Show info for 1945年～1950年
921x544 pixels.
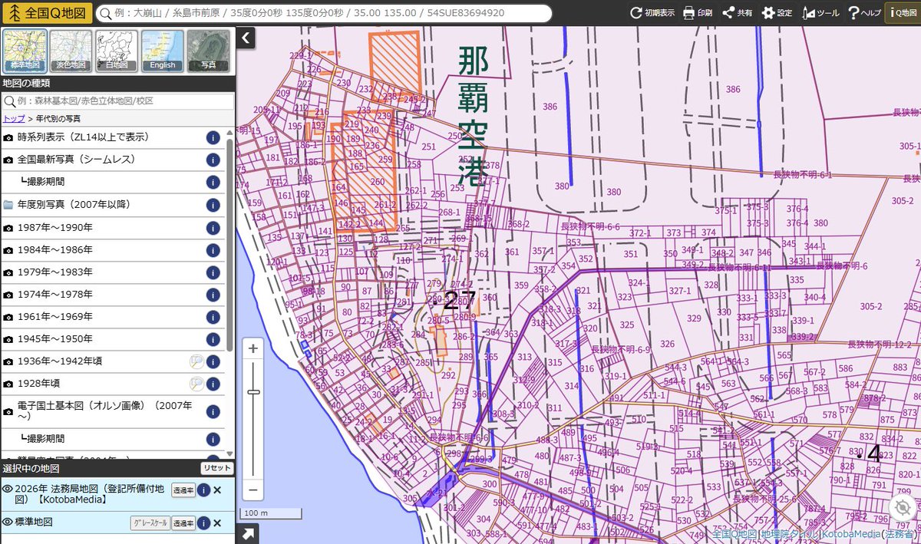(213, 339)
